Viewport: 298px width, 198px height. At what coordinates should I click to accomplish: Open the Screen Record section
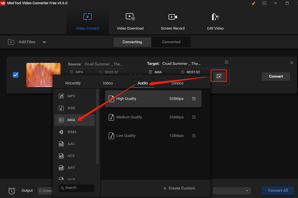point(173,22)
